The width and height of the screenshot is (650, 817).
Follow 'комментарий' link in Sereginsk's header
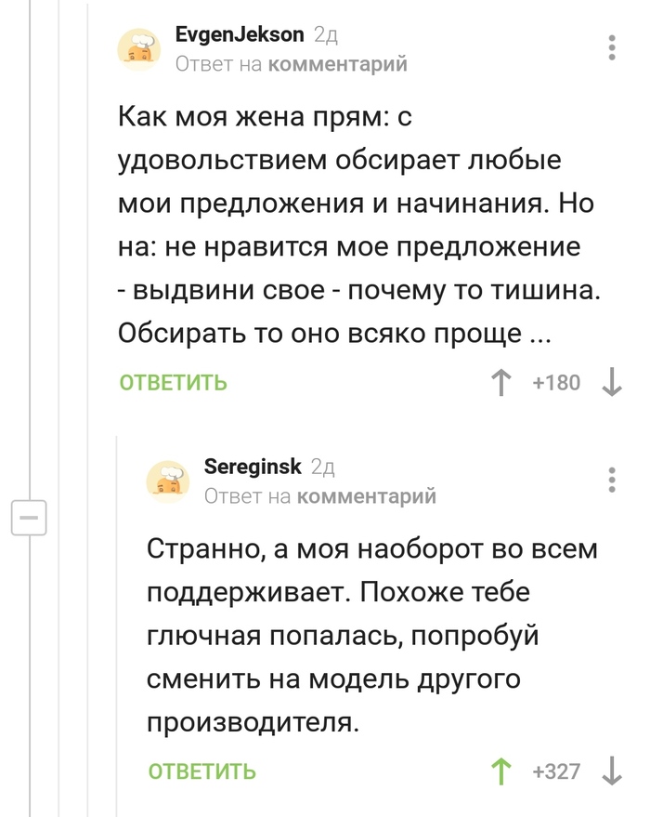[365, 496]
